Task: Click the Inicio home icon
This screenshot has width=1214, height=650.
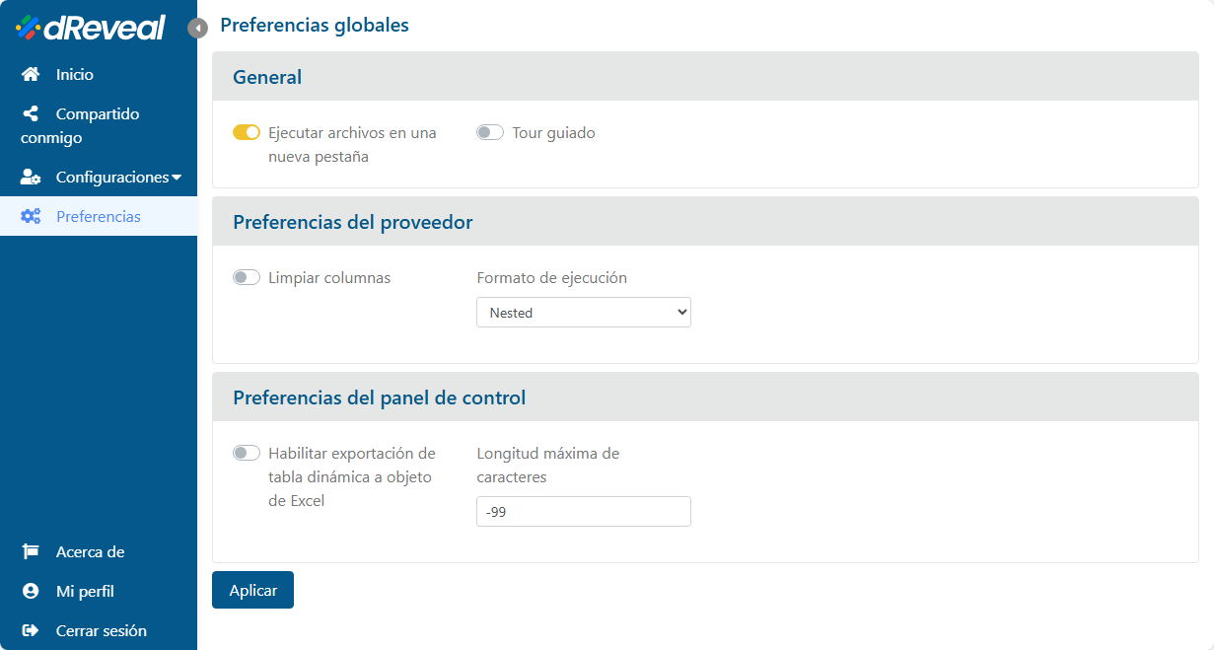Action: pyautogui.click(x=31, y=75)
